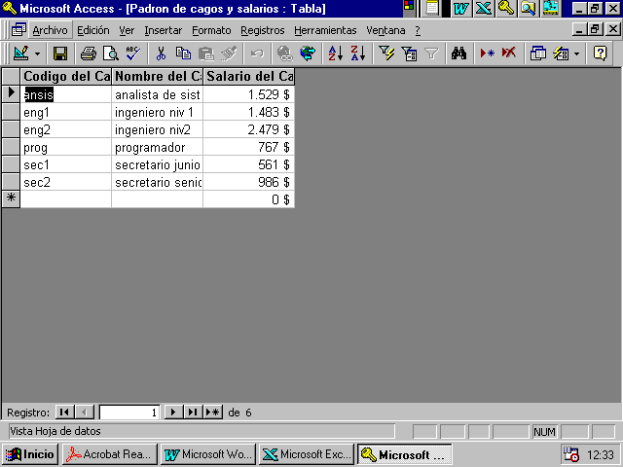Open the Herramientas menu
This screenshot has height=467, width=623.
[x=325, y=30]
